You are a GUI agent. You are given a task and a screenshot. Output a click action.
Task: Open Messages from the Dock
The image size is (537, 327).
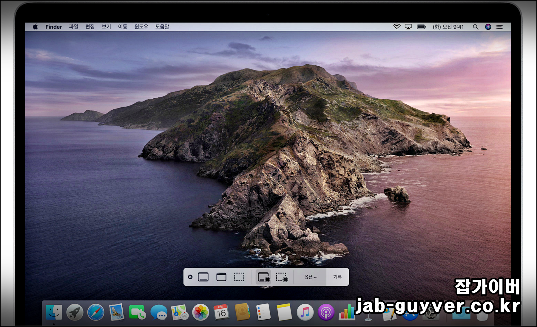pyautogui.click(x=159, y=312)
